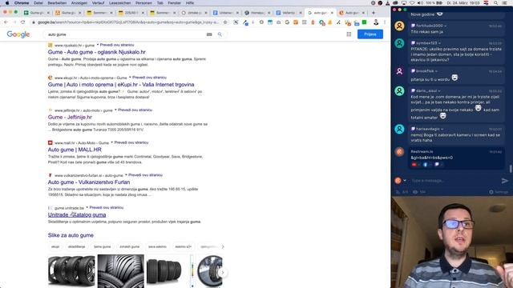Click the Chrome address bar URL
Viewport: 513px width, 288px height.
coord(127,22)
